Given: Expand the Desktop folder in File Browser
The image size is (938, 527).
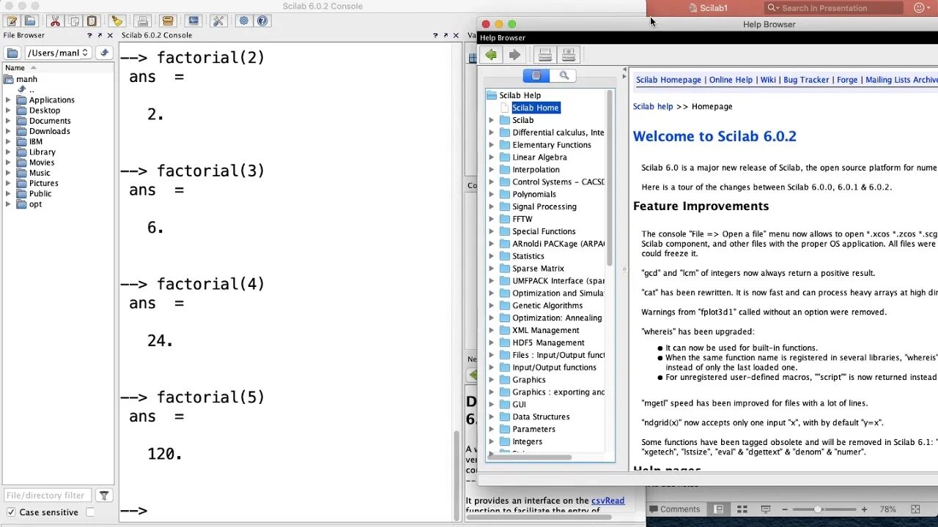Looking at the screenshot, I should [x=8, y=111].
